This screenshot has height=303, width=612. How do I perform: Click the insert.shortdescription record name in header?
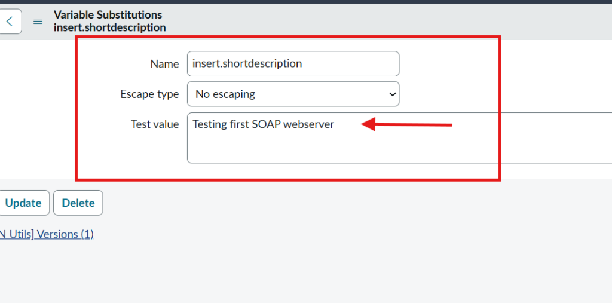109,27
